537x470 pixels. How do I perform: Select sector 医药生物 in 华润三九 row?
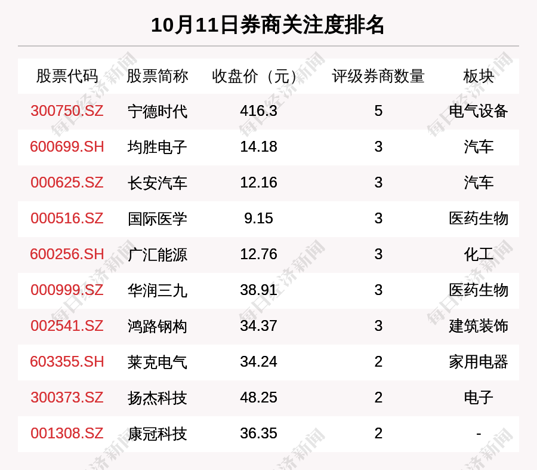pyautogui.click(x=479, y=290)
